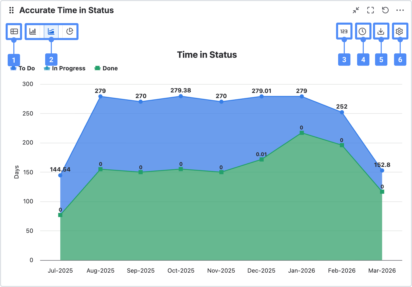The image size is (412, 287).
Task: Toggle the To Do legend series
Action: point(23,68)
